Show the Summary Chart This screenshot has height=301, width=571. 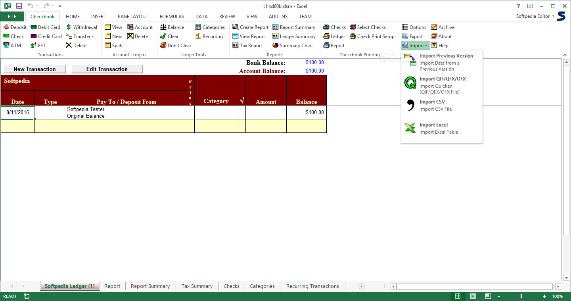(293, 46)
